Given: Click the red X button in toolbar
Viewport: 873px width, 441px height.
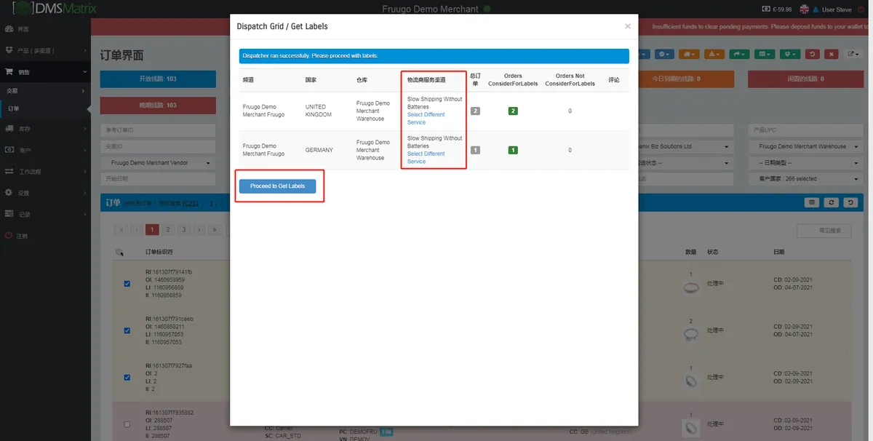Looking at the screenshot, I should tap(831, 54).
